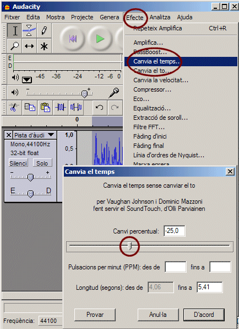Open the Analitza menu
This screenshot has height=329, width=239.
[160, 17]
